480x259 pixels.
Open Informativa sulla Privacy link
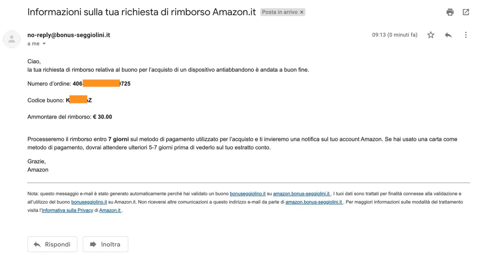pyautogui.click(x=67, y=210)
